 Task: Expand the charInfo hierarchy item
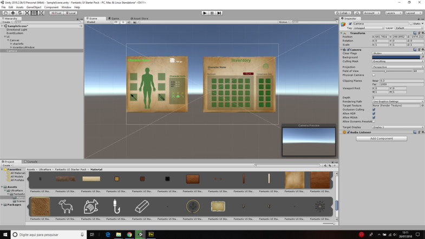coord(11,44)
